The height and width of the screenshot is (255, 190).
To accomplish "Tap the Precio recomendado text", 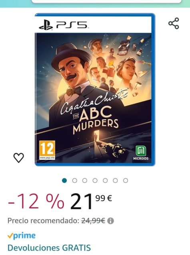I will tap(43, 221).
